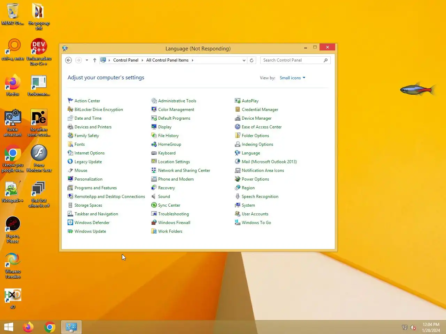Screen dimensions: 446x334
Task: Open Windows To Go link
Action: pos(256,222)
